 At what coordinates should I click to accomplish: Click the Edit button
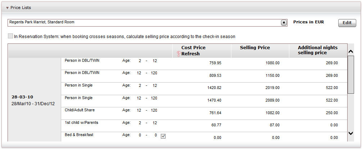pos(347,23)
